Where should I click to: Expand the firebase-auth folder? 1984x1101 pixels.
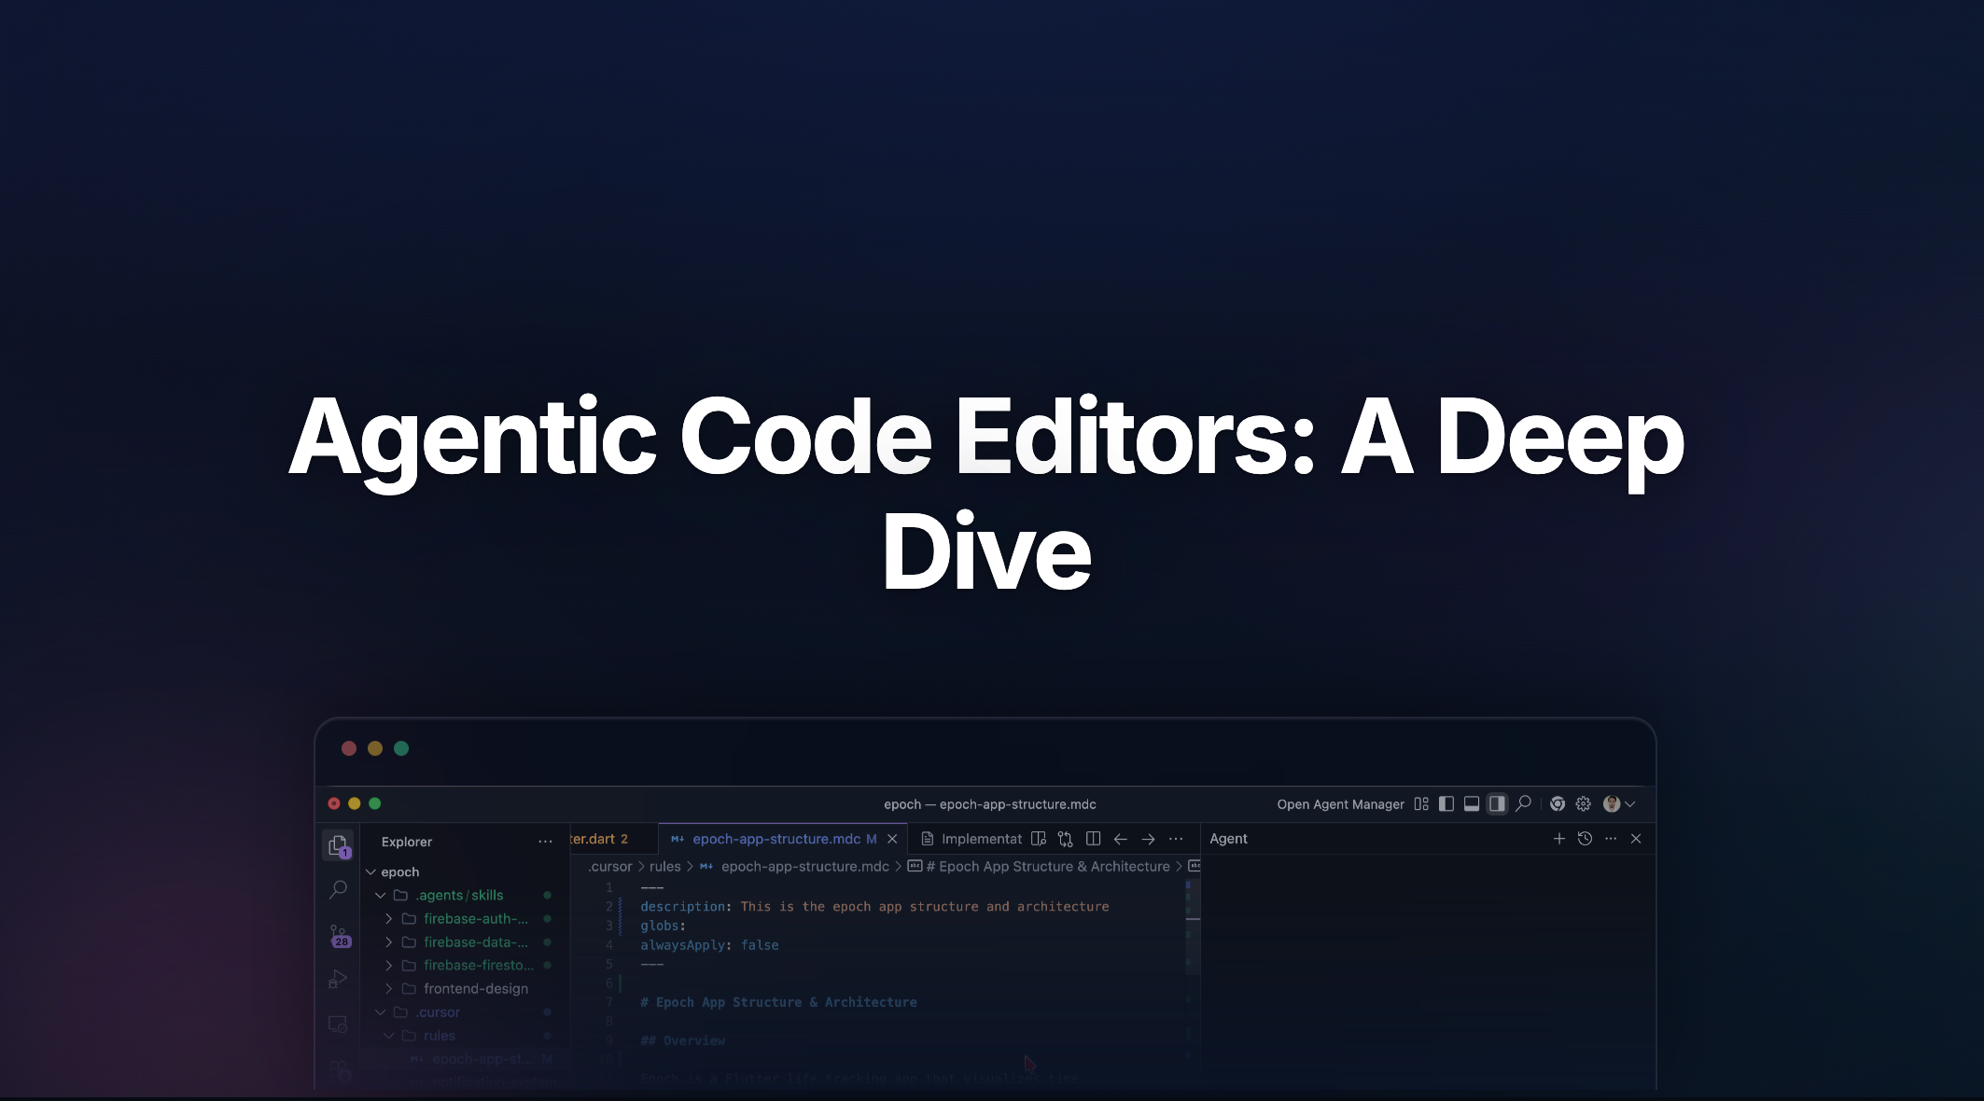(389, 919)
